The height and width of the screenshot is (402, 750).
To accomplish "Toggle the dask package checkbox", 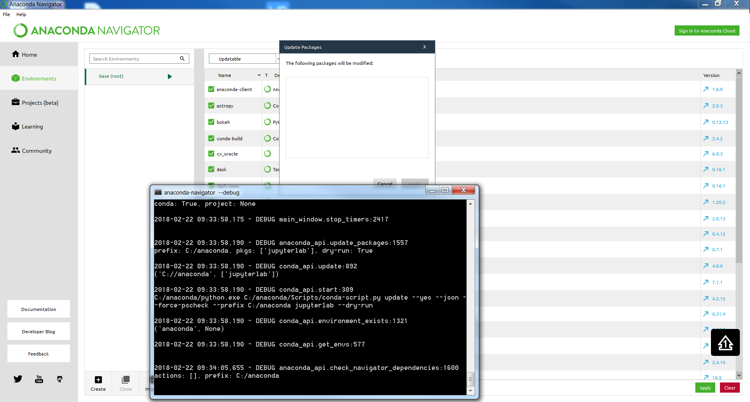I will 211,169.
